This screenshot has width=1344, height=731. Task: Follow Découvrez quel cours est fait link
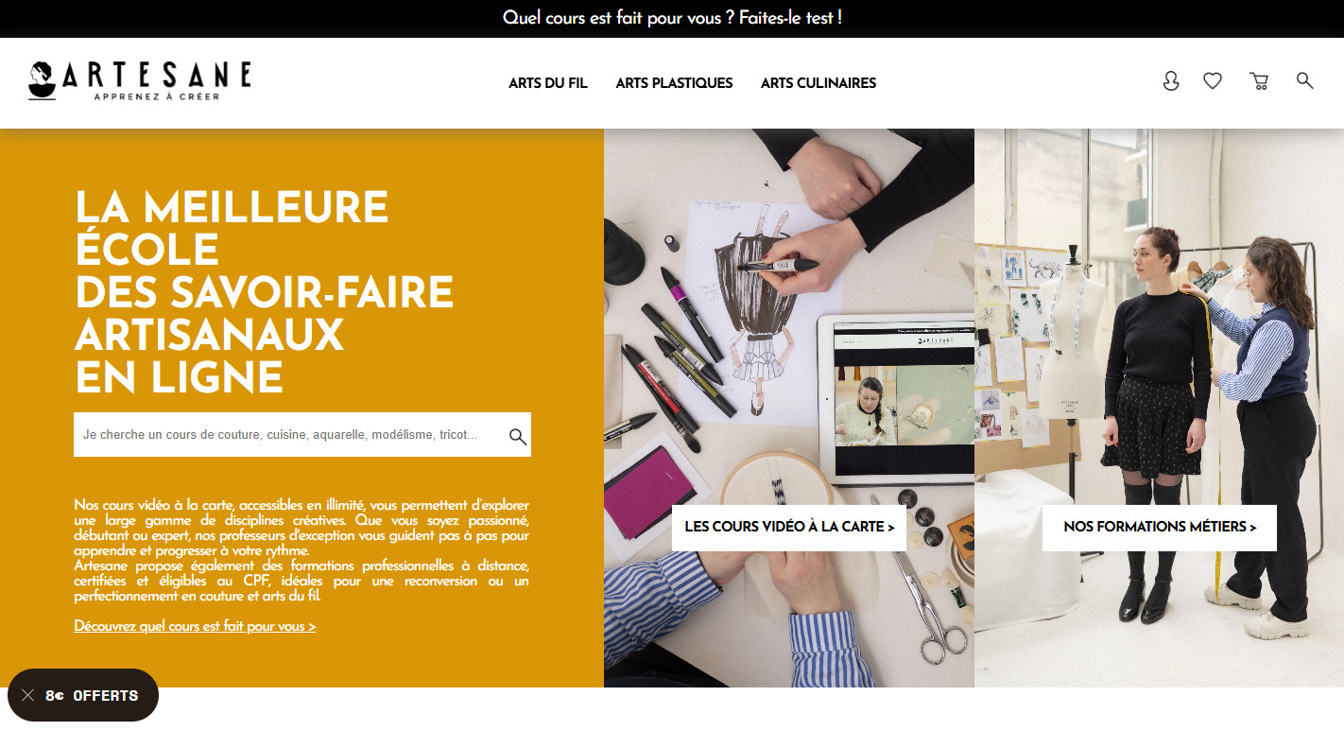(x=195, y=626)
